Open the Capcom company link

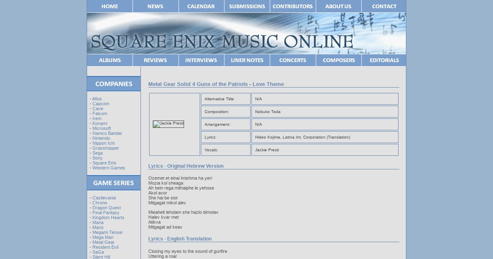tap(101, 104)
